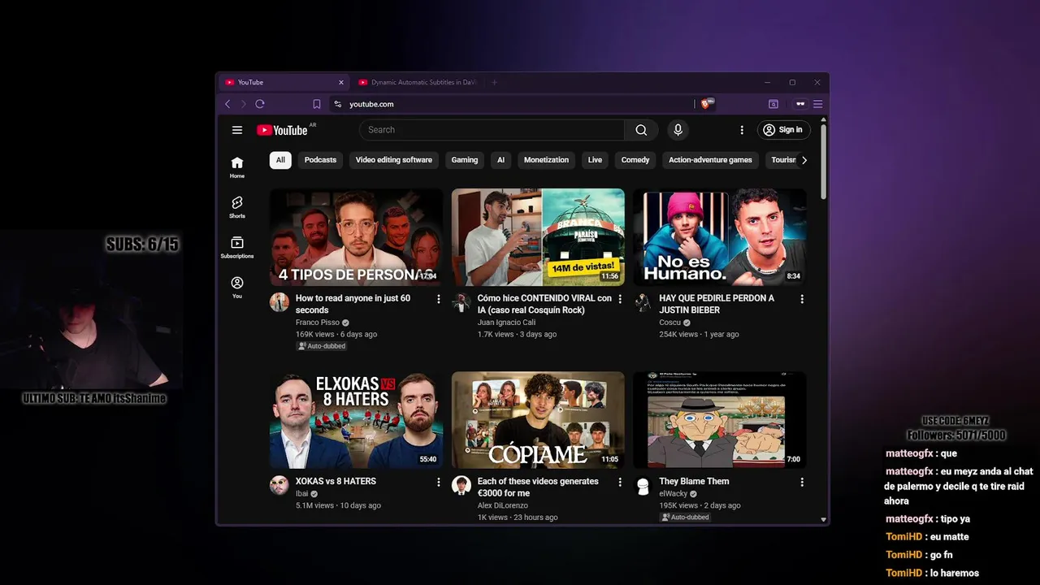The height and width of the screenshot is (585, 1040).
Task: Start voice search with microphone
Action: 678,130
